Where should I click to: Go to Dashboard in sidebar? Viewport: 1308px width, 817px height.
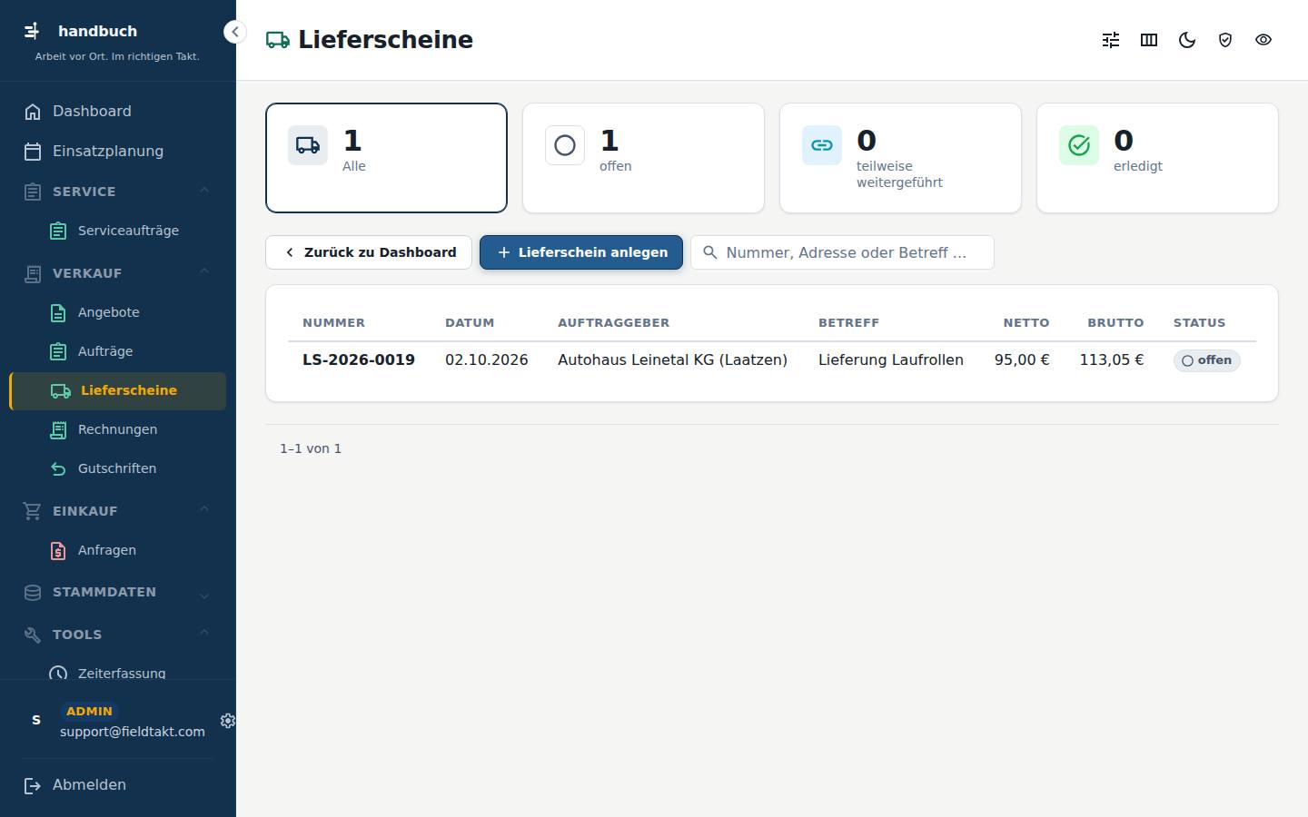coord(118,112)
